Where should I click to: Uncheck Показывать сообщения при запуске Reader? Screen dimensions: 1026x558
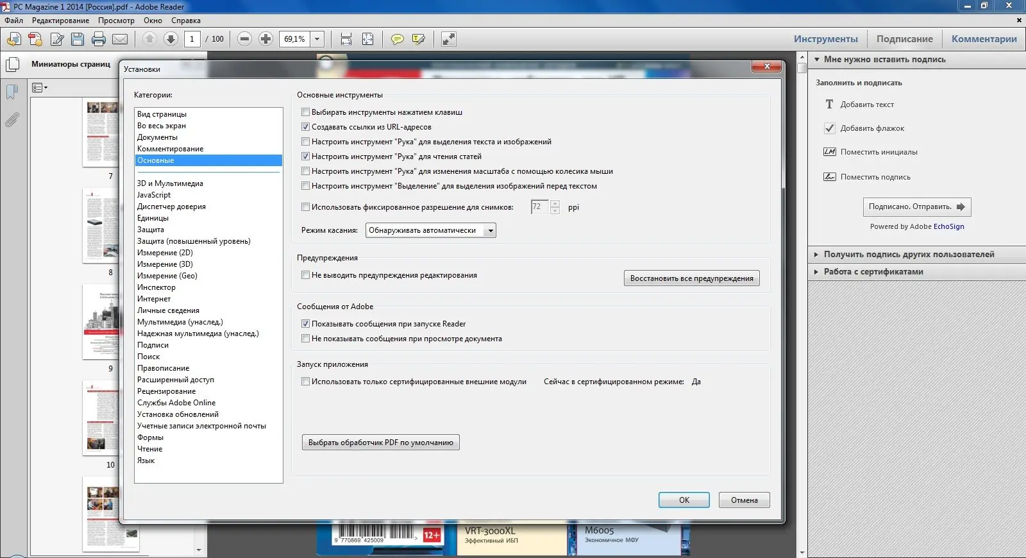point(306,324)
